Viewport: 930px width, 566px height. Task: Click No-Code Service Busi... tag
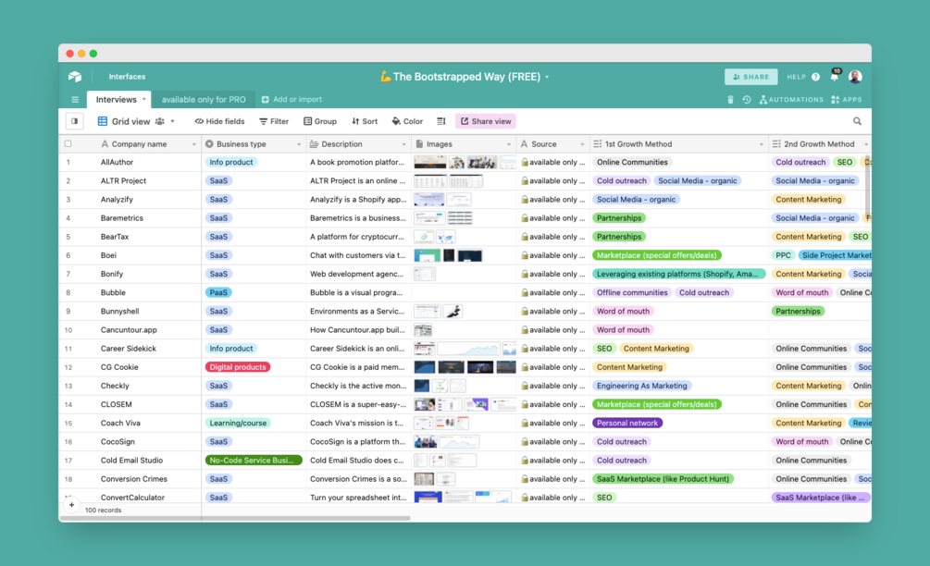tap(254, 460)
